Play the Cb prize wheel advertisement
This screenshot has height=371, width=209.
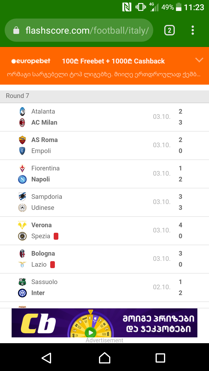coord(91,332)
